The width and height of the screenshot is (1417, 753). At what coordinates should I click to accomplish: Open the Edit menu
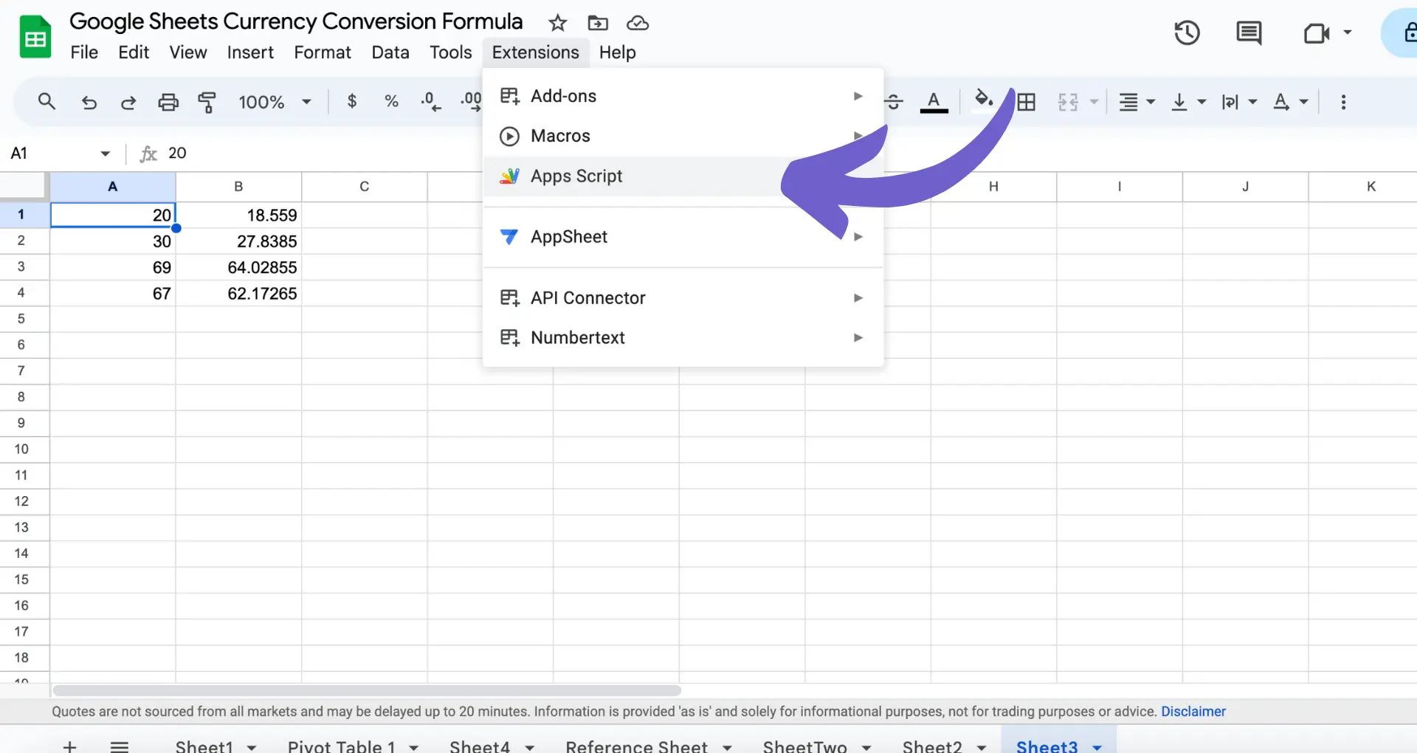pos(134,52)
